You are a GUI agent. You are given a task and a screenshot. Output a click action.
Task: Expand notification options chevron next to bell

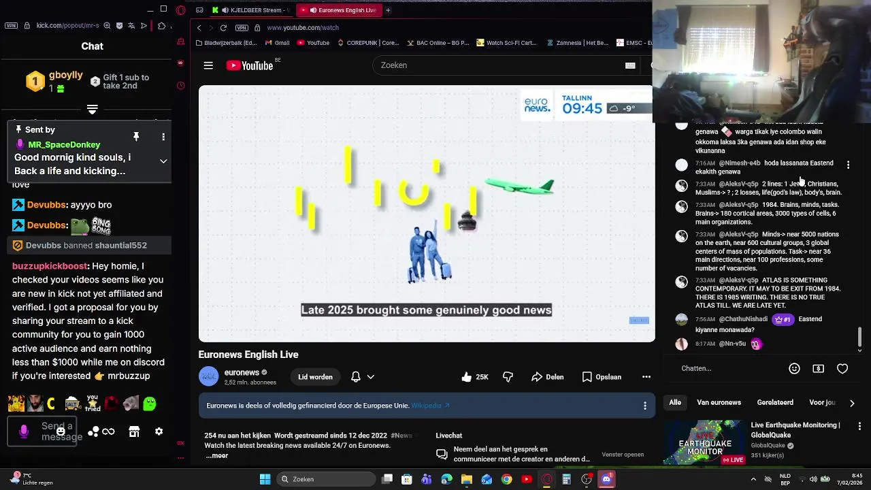tap(370, 376)
